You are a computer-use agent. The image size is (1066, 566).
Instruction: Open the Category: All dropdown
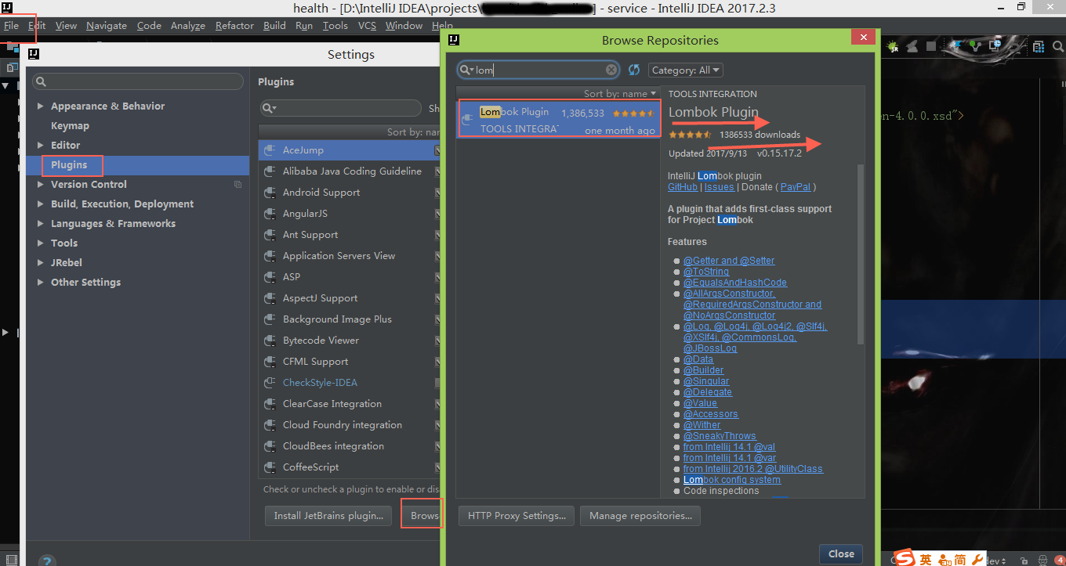coord(685,70)
